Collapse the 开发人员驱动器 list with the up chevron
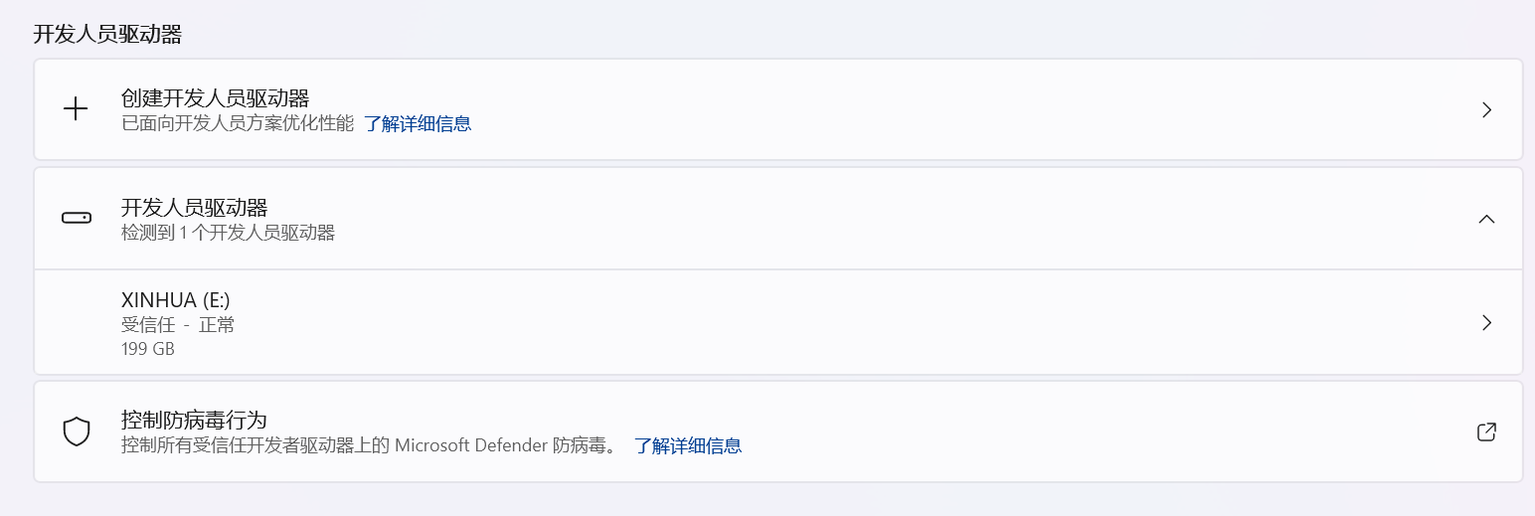The width and height of the screenshot is (1535, 516). (x=1486, y=219)
